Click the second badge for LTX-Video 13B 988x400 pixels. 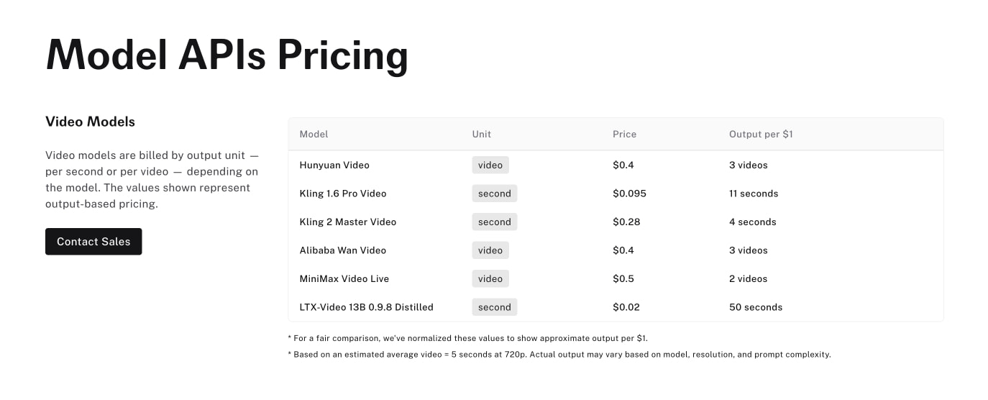495,307
